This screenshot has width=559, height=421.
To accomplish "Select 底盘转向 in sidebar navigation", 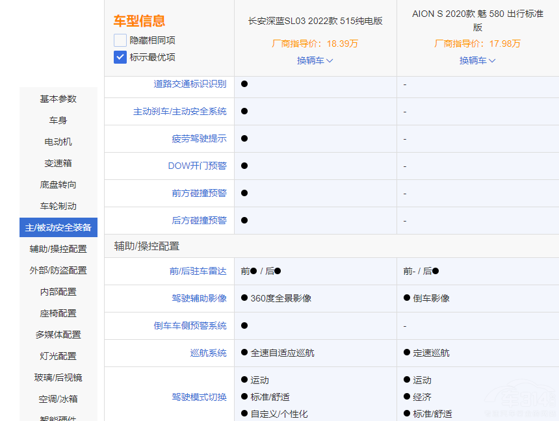I will (58, 185).
